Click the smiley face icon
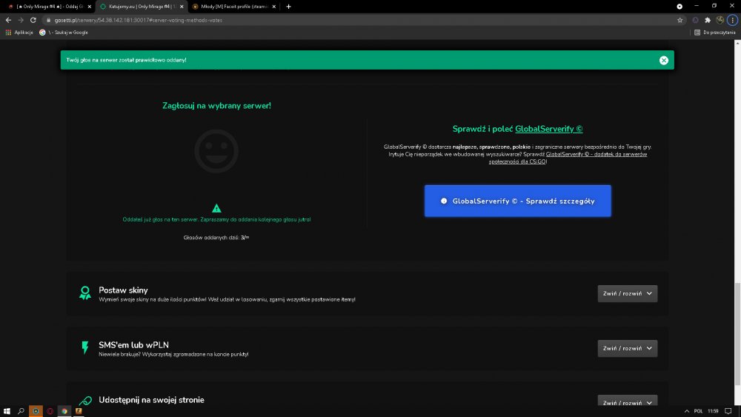Image resolution: width=741 pixels, height=417 pixels. point(216,151)
